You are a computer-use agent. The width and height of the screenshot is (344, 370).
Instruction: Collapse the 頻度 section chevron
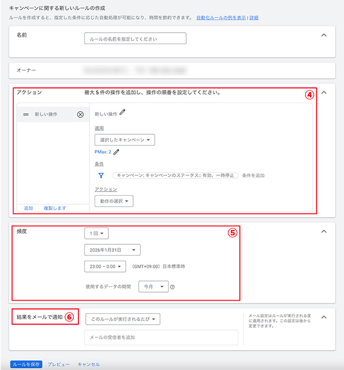(x=323, y=231)
